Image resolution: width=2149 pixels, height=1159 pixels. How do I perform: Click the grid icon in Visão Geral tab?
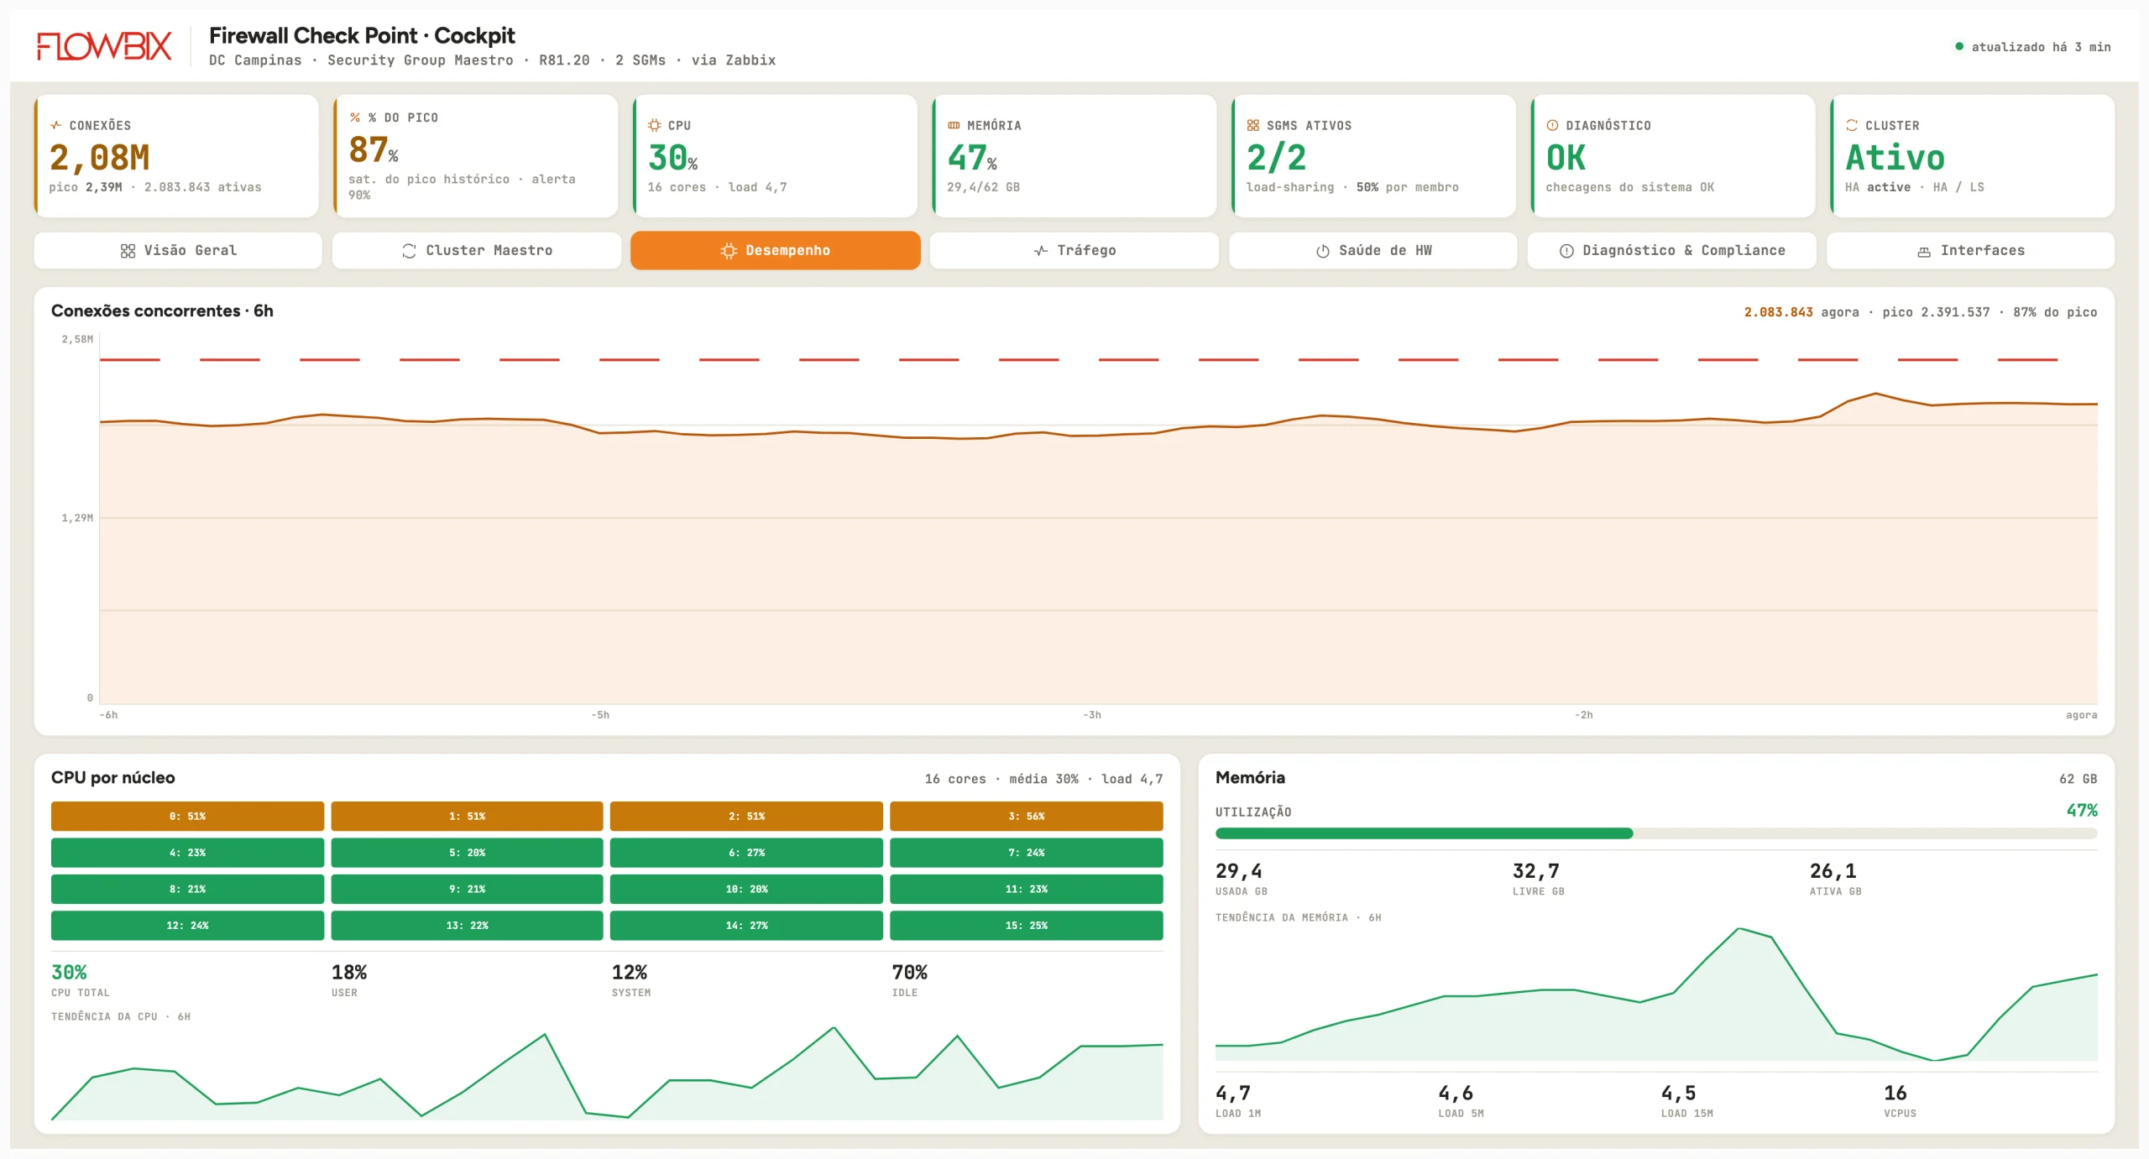[x=128, y=251]
